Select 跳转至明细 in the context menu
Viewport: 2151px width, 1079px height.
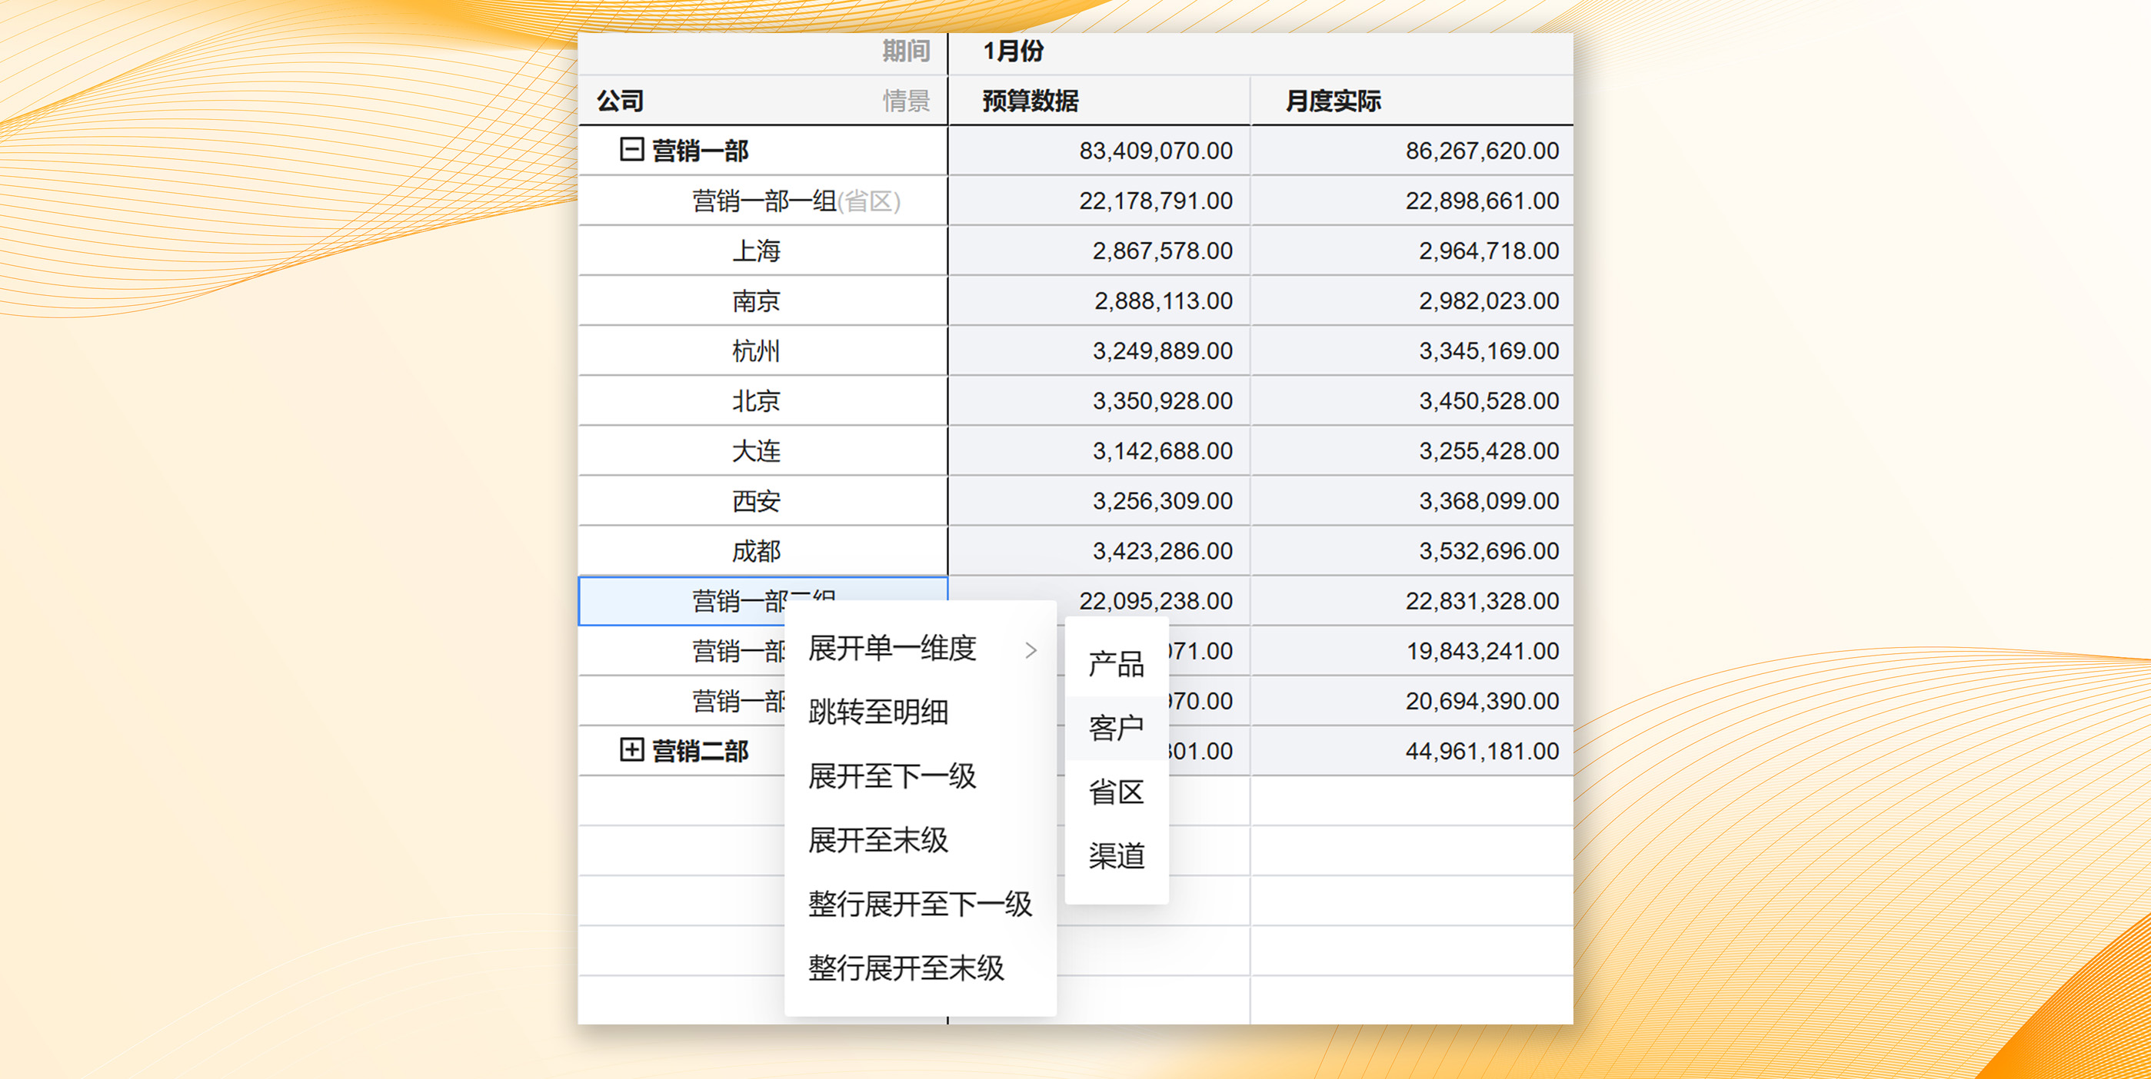pos(877,713)
